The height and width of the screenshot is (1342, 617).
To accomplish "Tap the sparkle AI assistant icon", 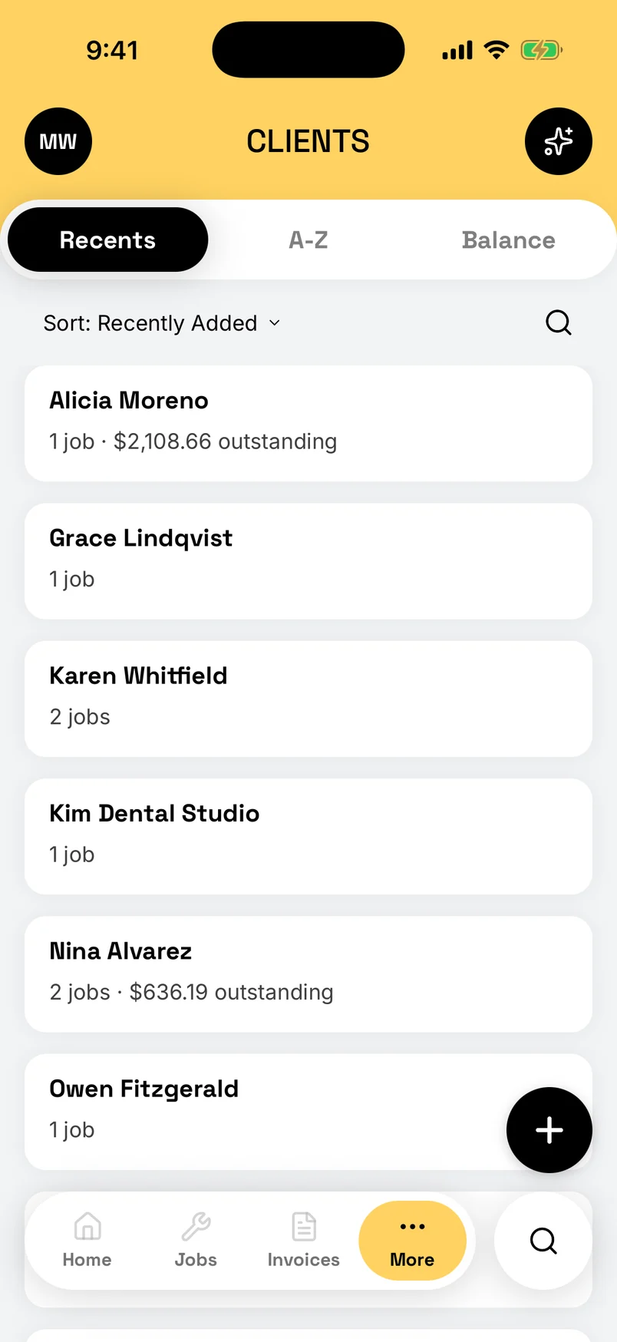I will click(x=559, y=141).
